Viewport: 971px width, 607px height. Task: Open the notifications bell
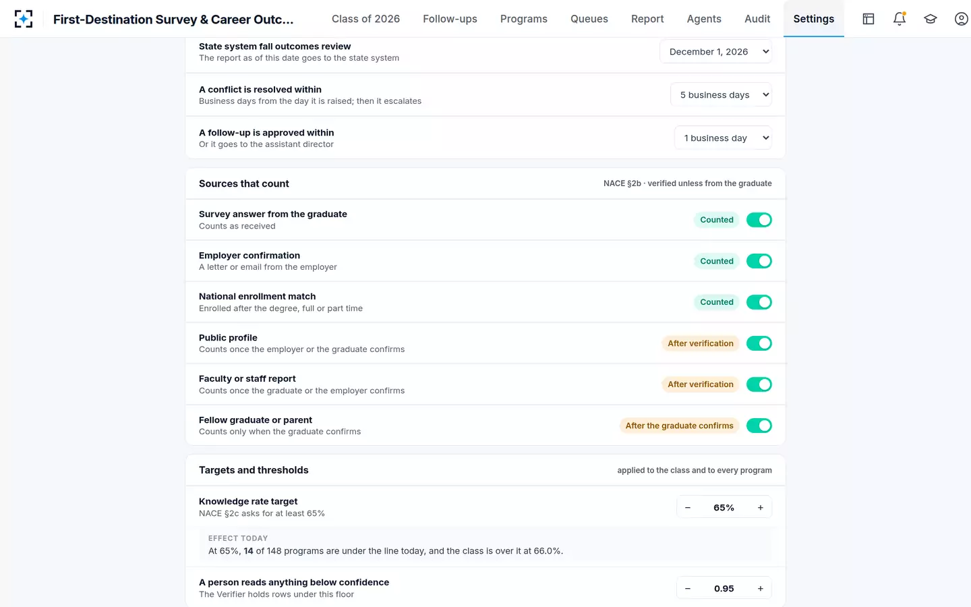point(900,19)
